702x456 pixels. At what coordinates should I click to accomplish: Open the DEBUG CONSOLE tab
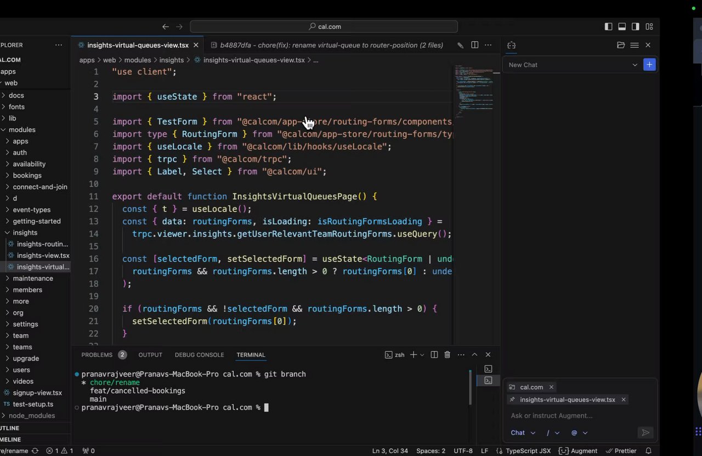[199, 355]
